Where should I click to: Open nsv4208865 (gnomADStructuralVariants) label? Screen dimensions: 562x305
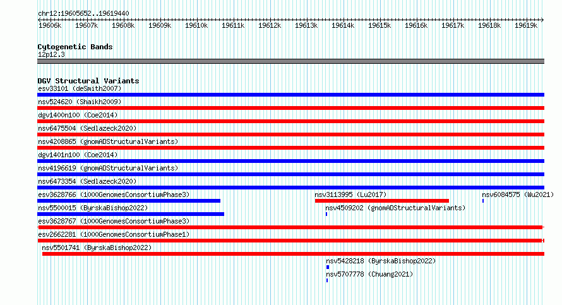point(108,141)
